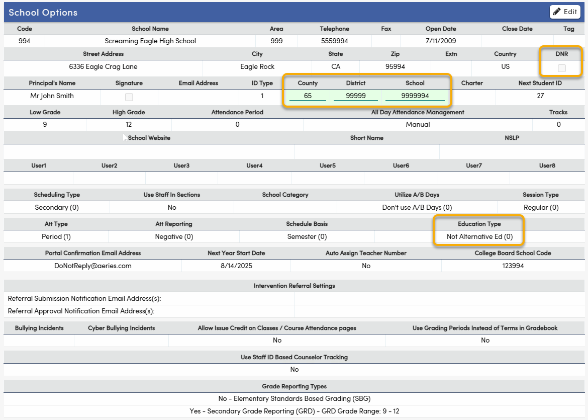
Task: Click Att Type value Period (1)
Action: coord(56,237)
